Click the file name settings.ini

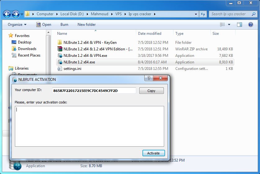[x=72, y=69]
